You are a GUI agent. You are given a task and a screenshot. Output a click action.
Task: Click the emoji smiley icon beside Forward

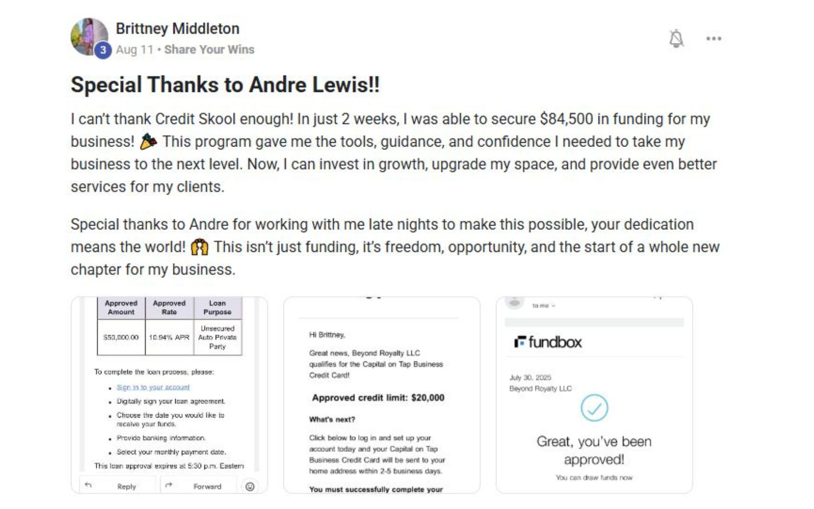tap(250, 486)
